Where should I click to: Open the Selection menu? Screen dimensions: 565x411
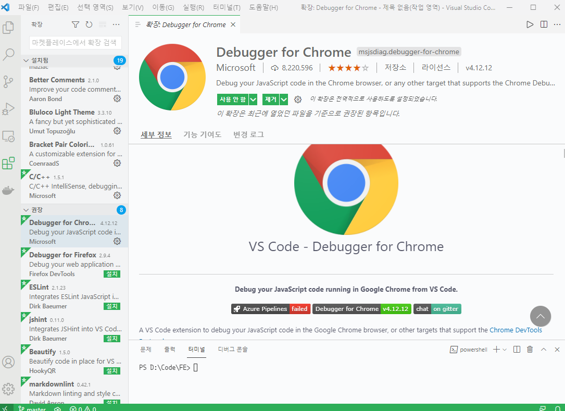(95, 7)
